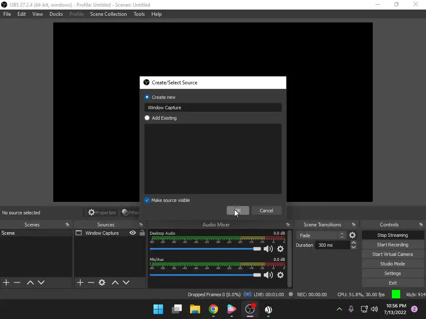This screenshot has height=319, width=426.
Task: Open taskbar clock showing 10:56 PM
Action: 395,309
